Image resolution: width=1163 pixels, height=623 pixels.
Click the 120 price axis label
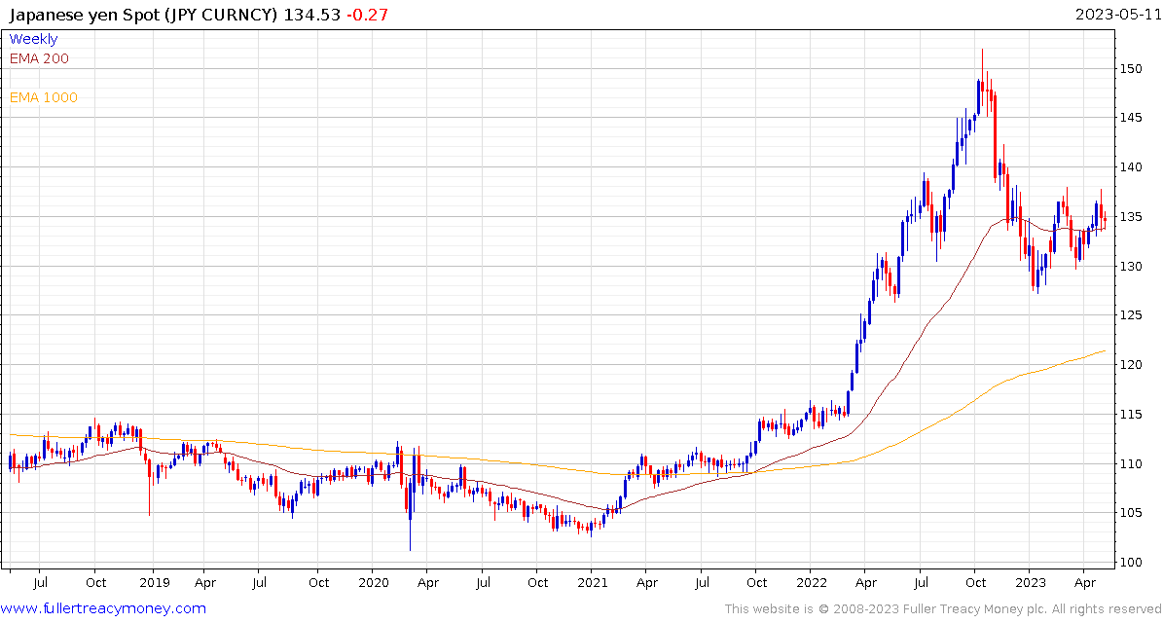[1131, 365]
